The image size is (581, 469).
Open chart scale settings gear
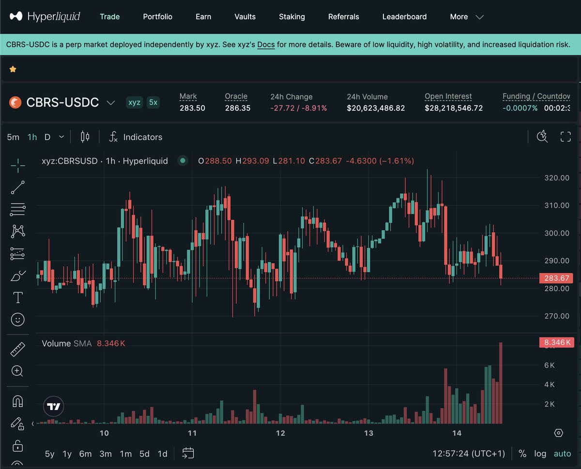pyautogui.click(x=559, y=433)
